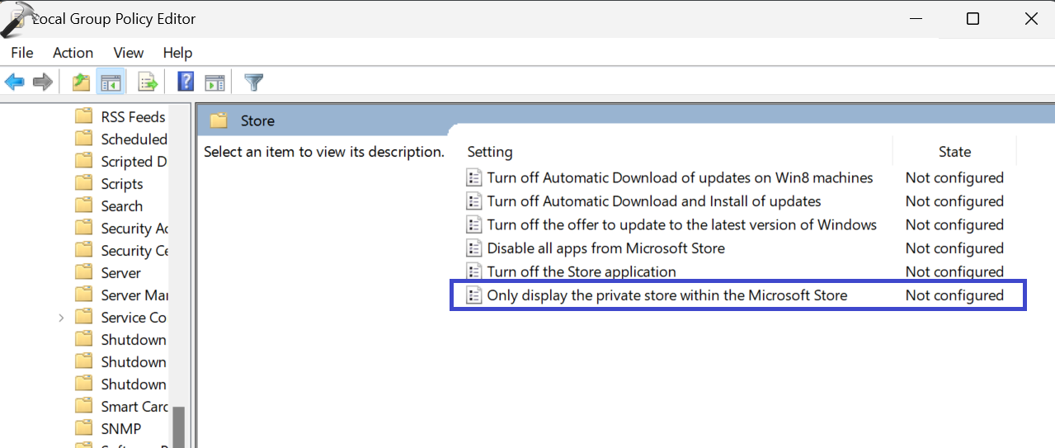Screen dimensions: 1055x448
Task: Click the Filter funnel toolbar icon
Action: [x=254, y=82]
